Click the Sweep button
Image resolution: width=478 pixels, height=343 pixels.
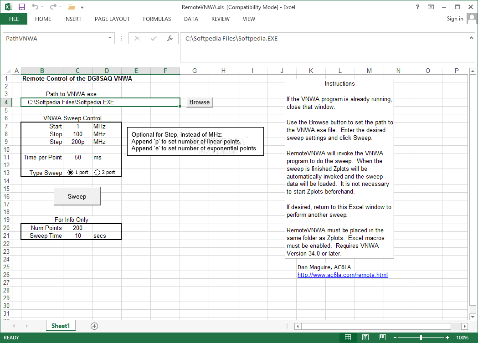[x=77, y=196]
